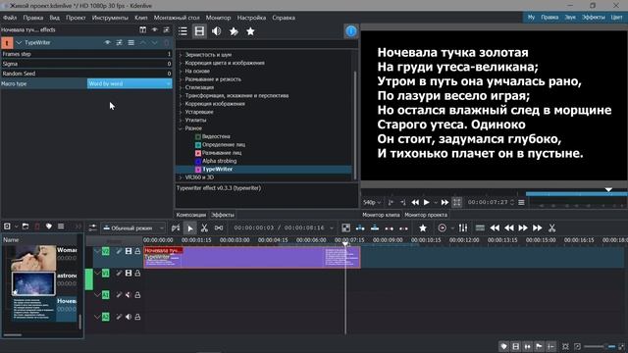Click the Overwrite clip zone in timeline icon
The width and height of the screenshot is (628, 353).
point(375,228)
